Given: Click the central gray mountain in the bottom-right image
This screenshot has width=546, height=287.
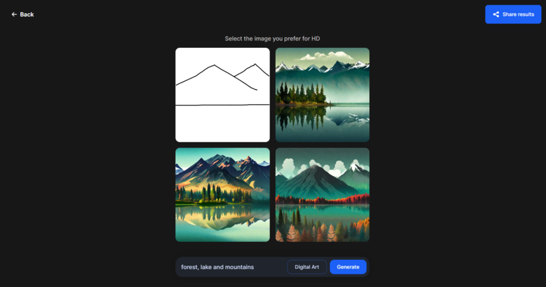Looking at the screenshot, I should [x=315, y=181].
